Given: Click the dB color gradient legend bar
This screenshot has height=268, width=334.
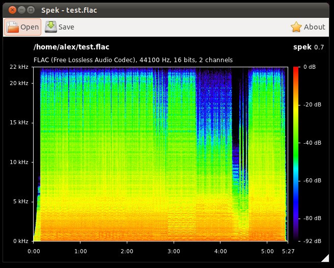Looking at the screenshot, I should (x=296, y=153).
